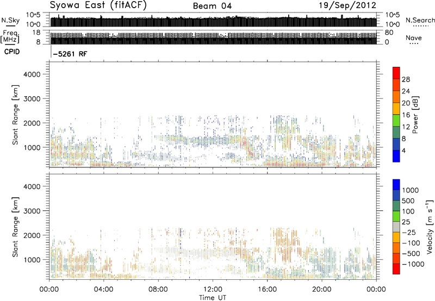Click '3000' tick on velocity panel range axis
The image size is (435, 301).
[x=32, y=211]
